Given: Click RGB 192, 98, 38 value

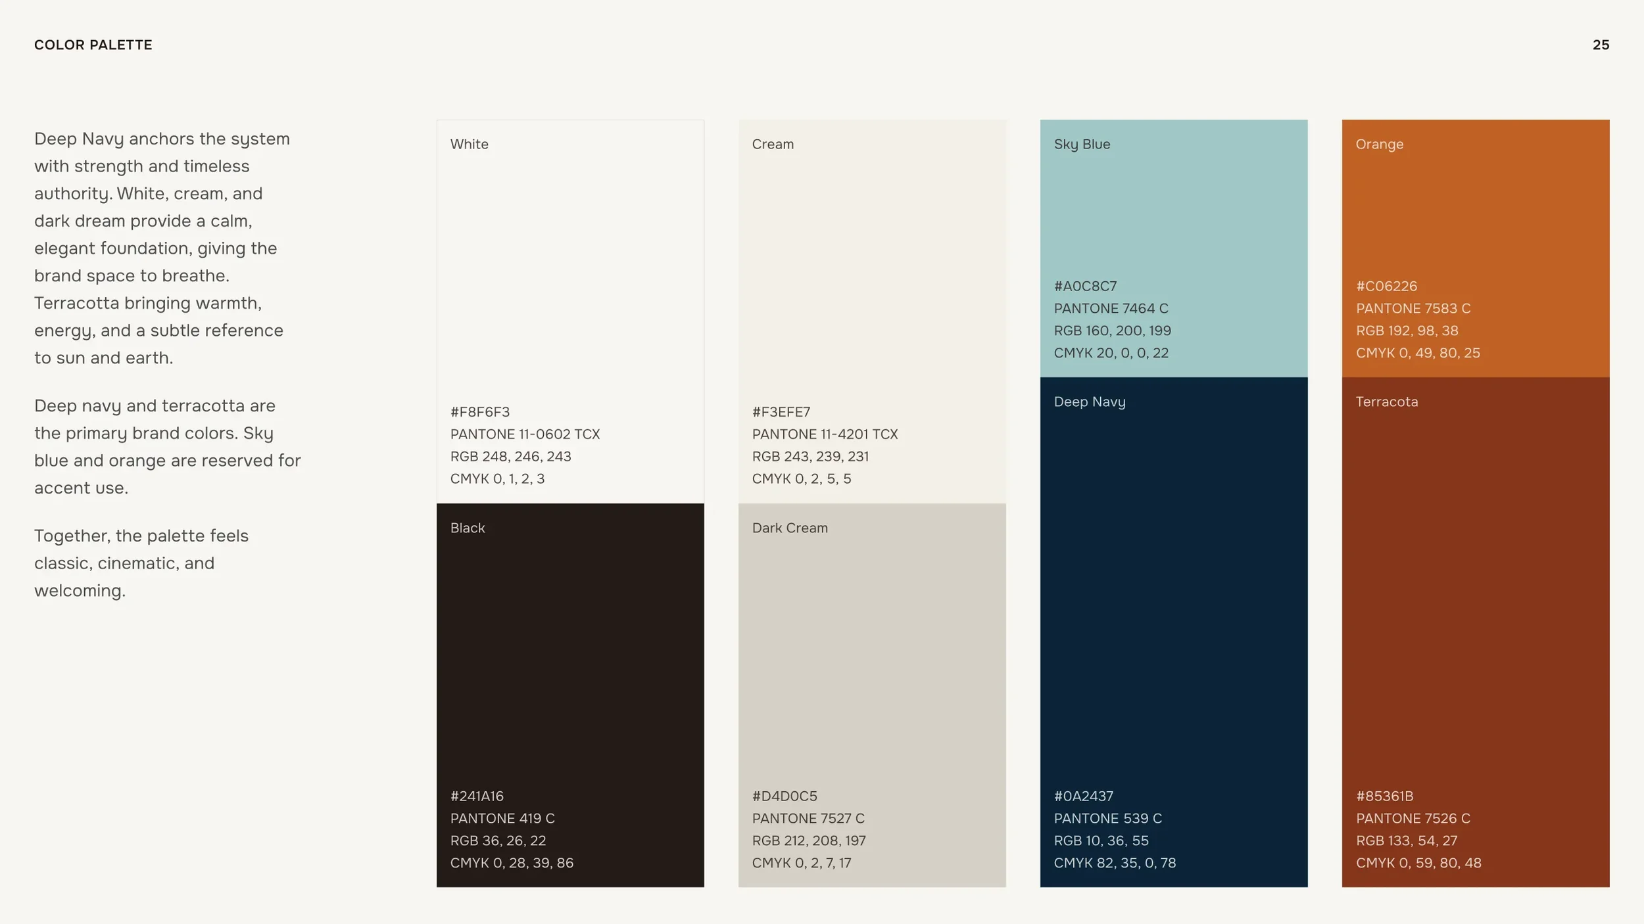Looking at the screenshot, I should [1407, 331].
